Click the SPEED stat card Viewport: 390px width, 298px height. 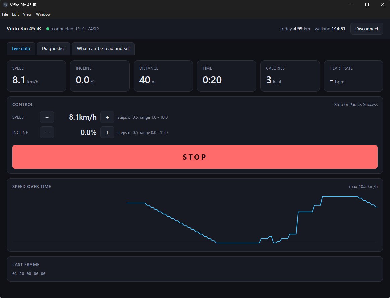click(x=36, y=76)
